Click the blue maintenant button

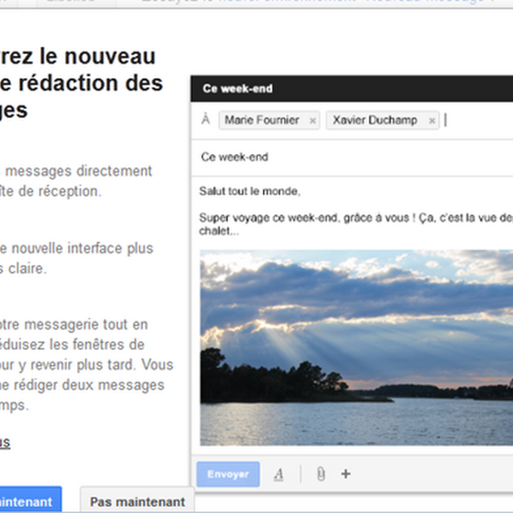click(x=30, y=500)
